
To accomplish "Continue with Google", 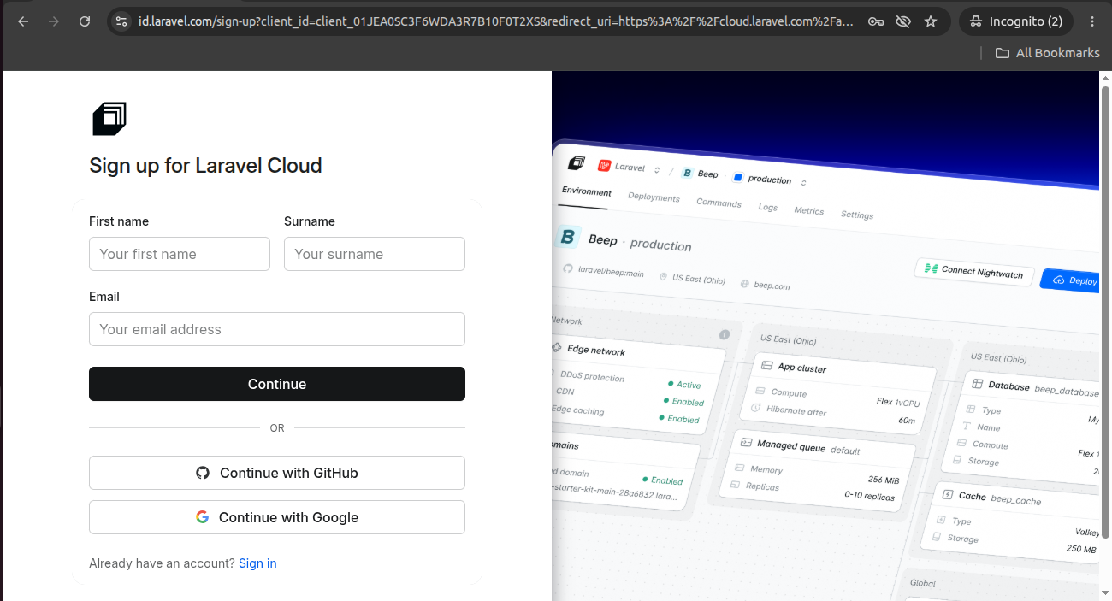I will pyautogui.click(x=277, y=517).
